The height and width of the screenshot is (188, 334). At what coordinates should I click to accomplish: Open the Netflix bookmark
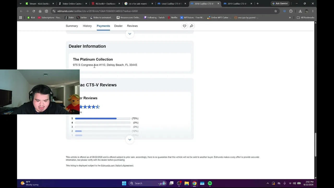(172, 17)
